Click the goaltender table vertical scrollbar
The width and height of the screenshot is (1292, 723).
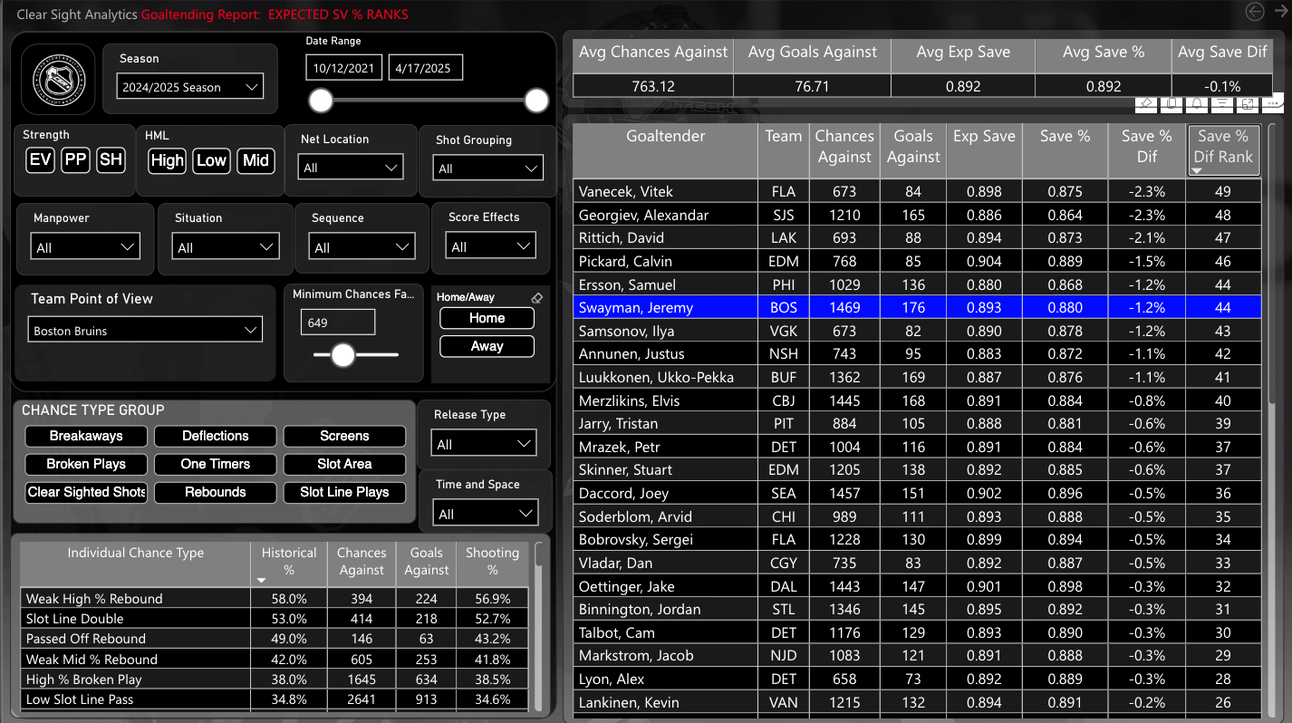(x=1272, y=263)
